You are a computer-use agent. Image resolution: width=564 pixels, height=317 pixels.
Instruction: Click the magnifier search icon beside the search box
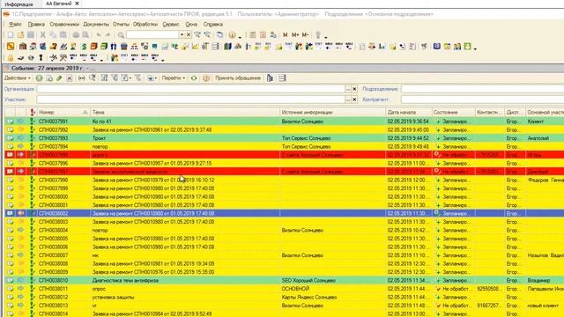121,35
